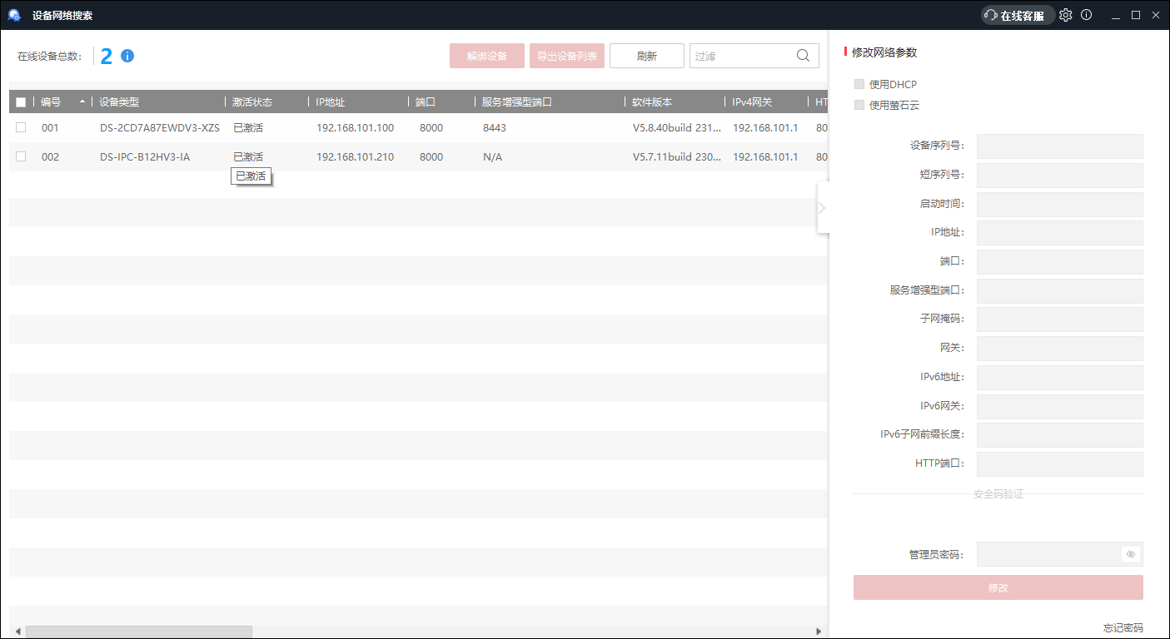Click the online customer service headset icon
Image resolution: width=1170 pixels, height=639 pixels.
991,16
